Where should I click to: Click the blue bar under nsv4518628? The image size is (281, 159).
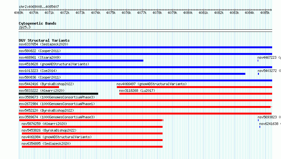(145, 67)
